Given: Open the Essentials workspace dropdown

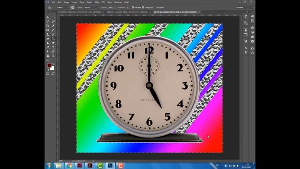Looking at the screenshot, I should tap(244, 8).
